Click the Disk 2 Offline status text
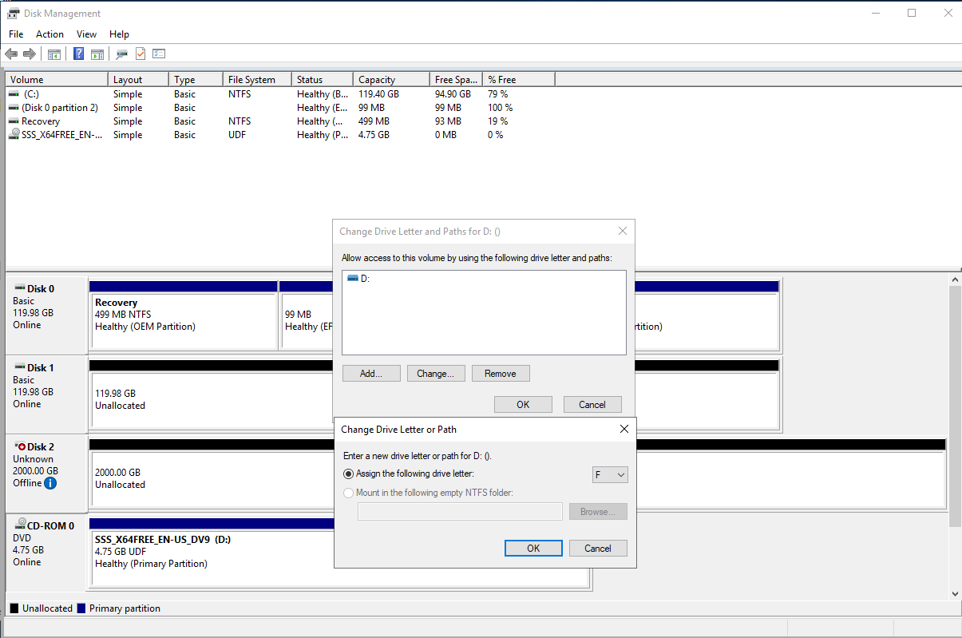 pyautogui.click(x=27, y=483)
